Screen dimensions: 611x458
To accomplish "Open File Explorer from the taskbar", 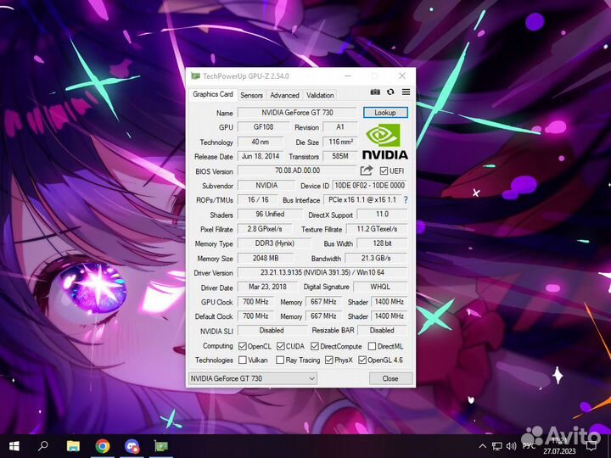I will (x=73, y=445).
